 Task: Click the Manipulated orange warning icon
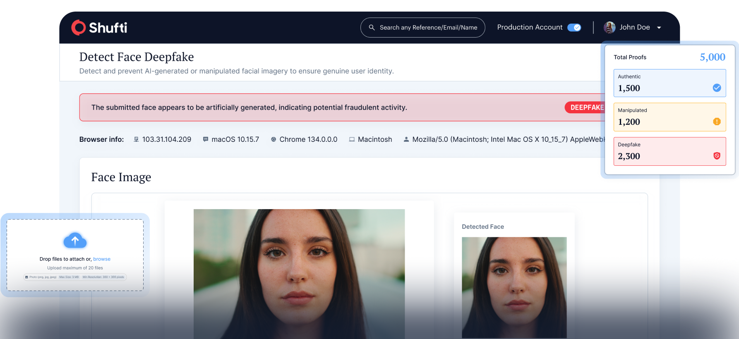[717, 122]
